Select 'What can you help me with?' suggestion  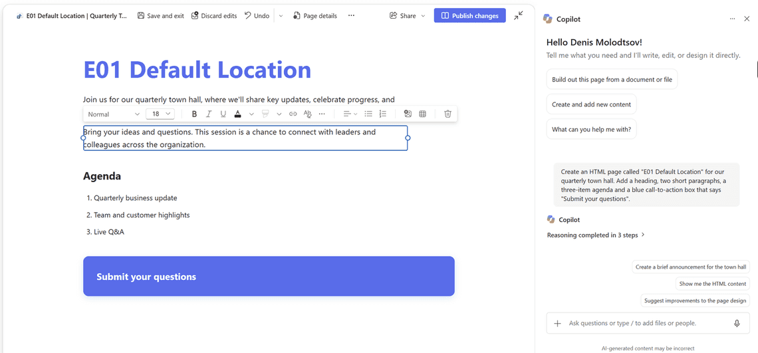pos(592,129)
